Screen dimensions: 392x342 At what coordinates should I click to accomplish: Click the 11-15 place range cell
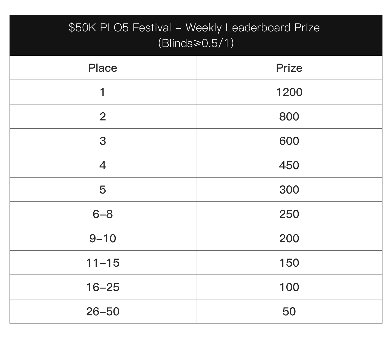[103, 263]
